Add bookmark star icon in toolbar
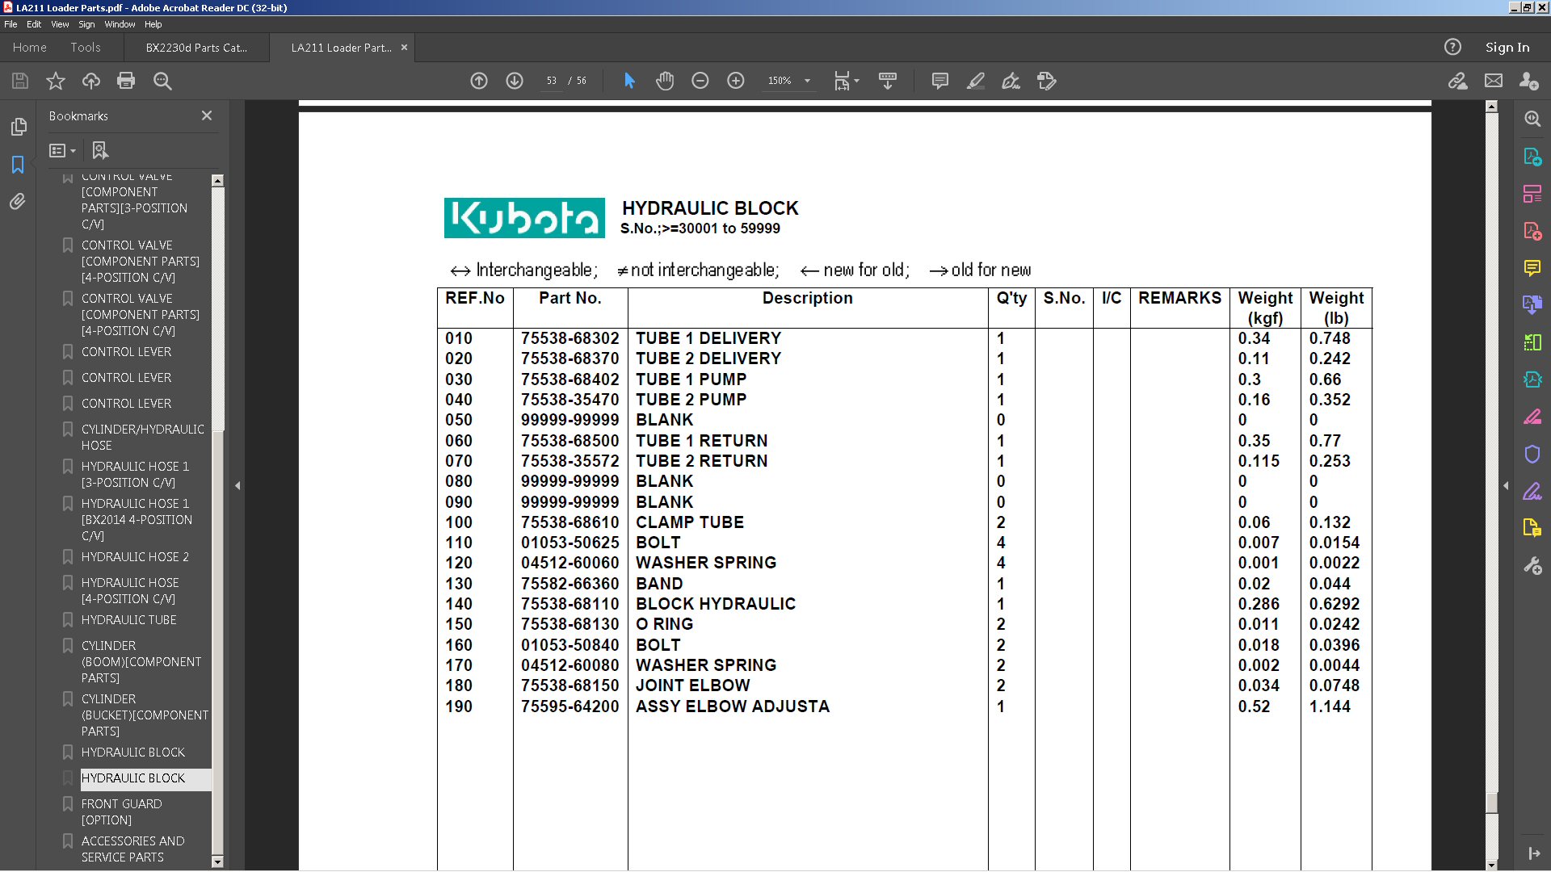1551x872 pixels. pos(56,81)
